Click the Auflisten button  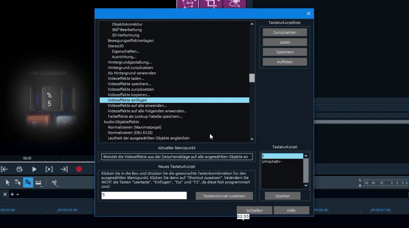[x=285, y=62]
